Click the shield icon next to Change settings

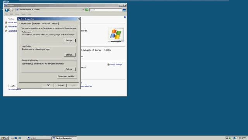coord(108,65)
